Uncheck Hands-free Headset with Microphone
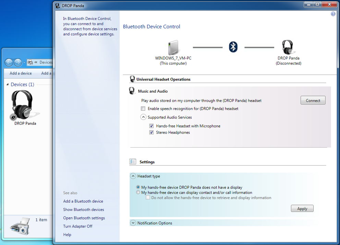The image size is (340, 245). point(151,126)
